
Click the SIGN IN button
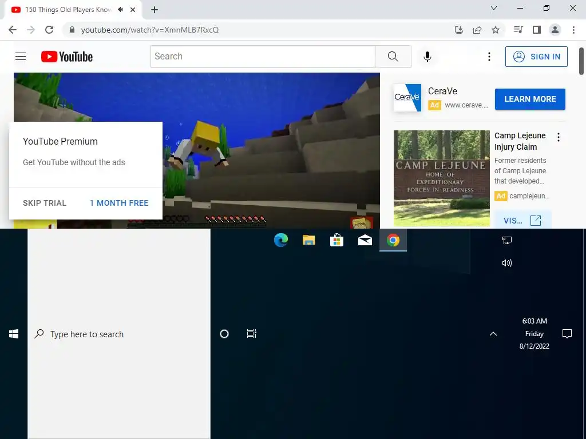click(x=536, y=57)
